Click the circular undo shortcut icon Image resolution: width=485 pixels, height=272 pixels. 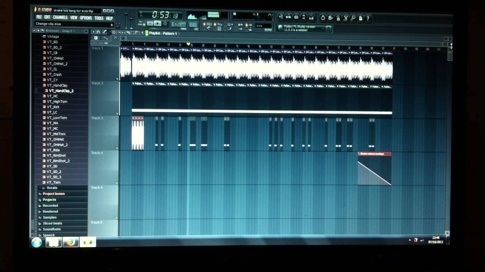click(323, 17)
